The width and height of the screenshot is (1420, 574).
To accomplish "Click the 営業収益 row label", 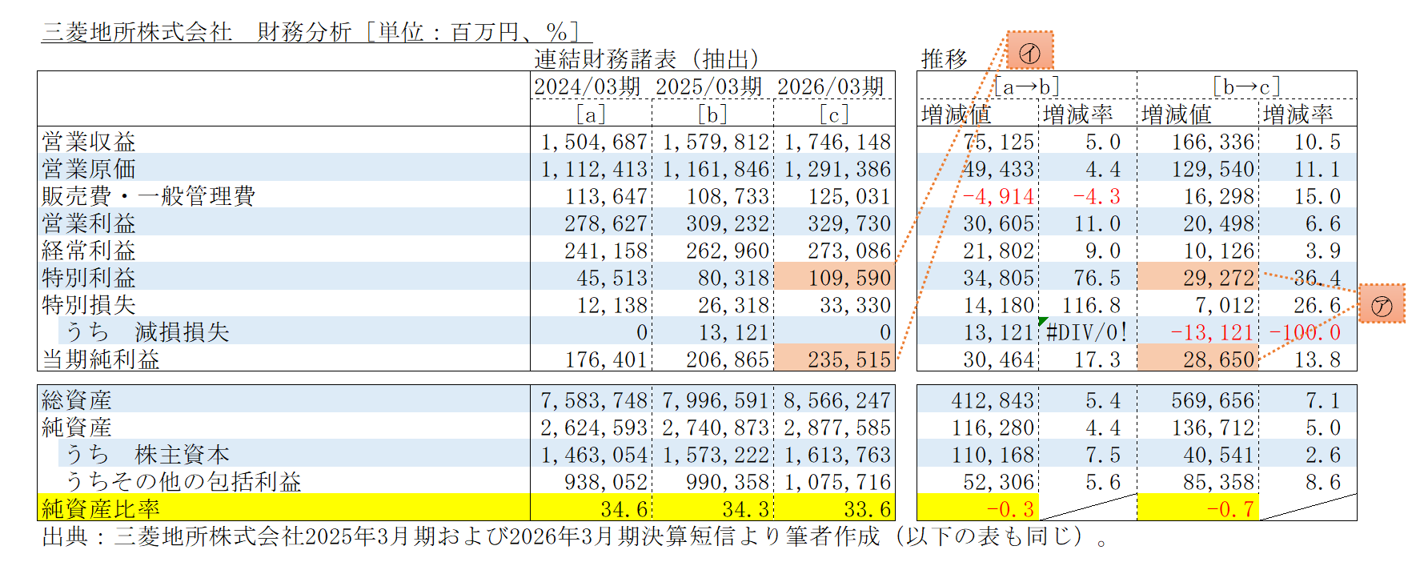I will (x=89, y=142).
